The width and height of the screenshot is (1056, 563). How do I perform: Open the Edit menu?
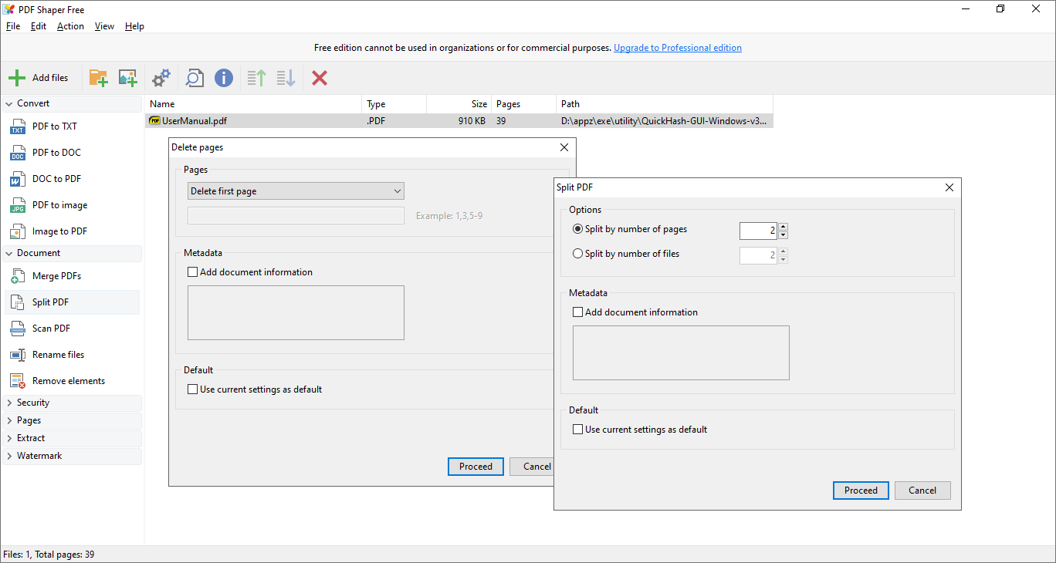point(39,26)
